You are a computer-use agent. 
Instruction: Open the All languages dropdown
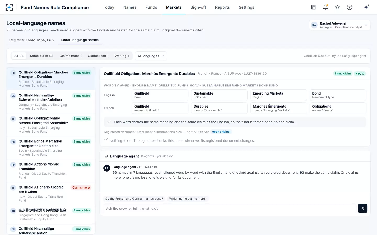[151, 56]
